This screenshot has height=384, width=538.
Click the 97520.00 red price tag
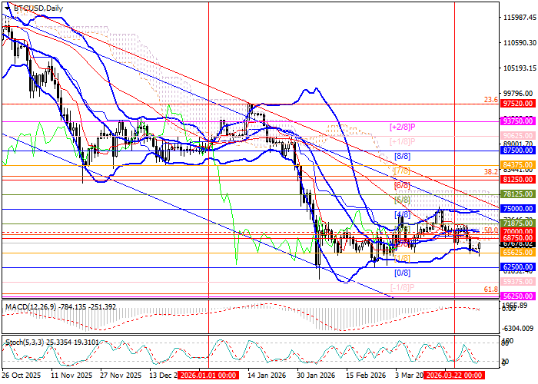coord(516,103)
